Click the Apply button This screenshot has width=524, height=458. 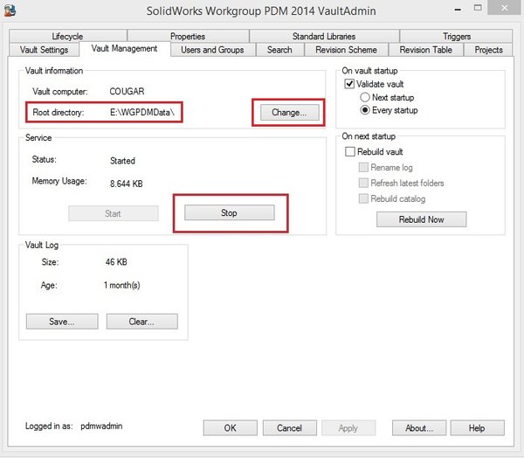tap(348, 428)
